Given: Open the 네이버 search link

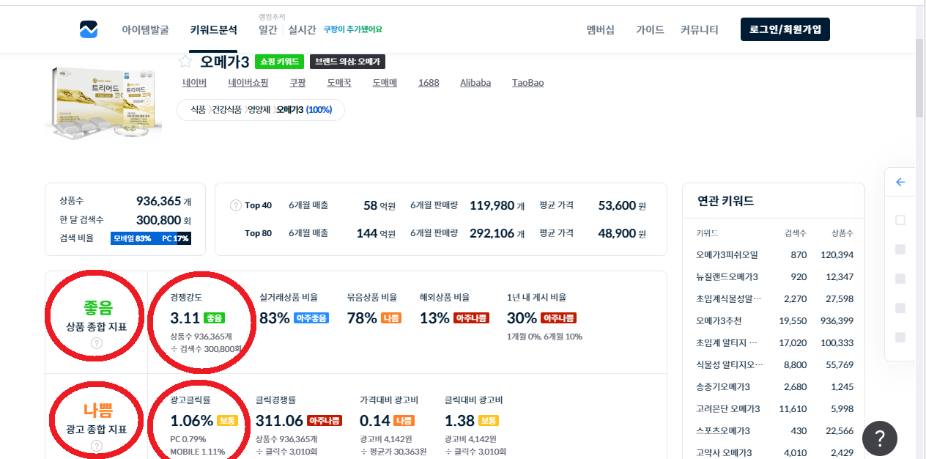Looking at the screenshot, I should pos(195,83).
